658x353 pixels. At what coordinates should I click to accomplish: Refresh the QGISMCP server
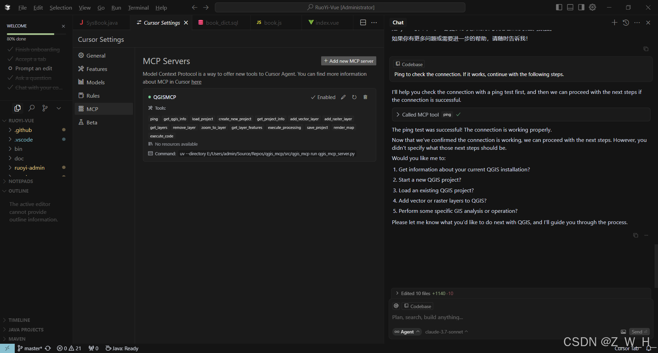pyautogui.click(x=354, y=97)
